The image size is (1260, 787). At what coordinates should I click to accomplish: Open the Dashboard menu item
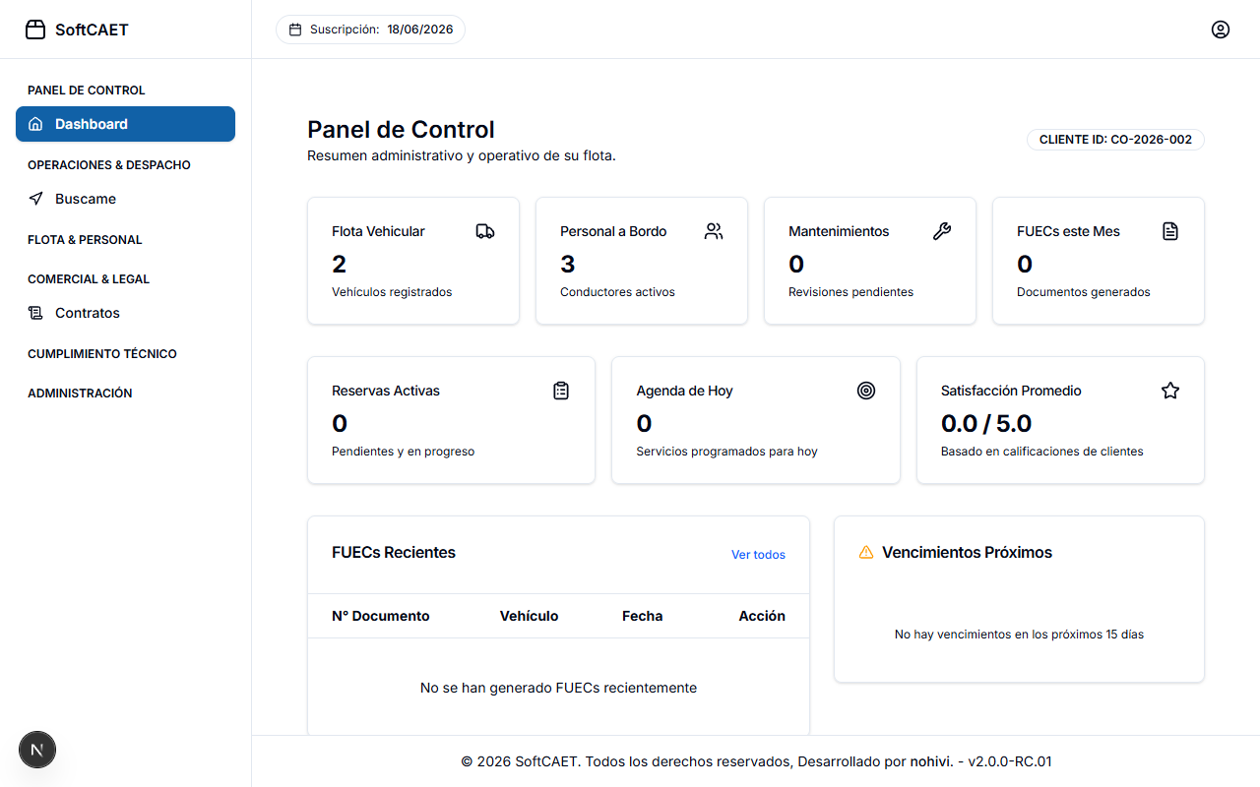(x=125, y=124)
